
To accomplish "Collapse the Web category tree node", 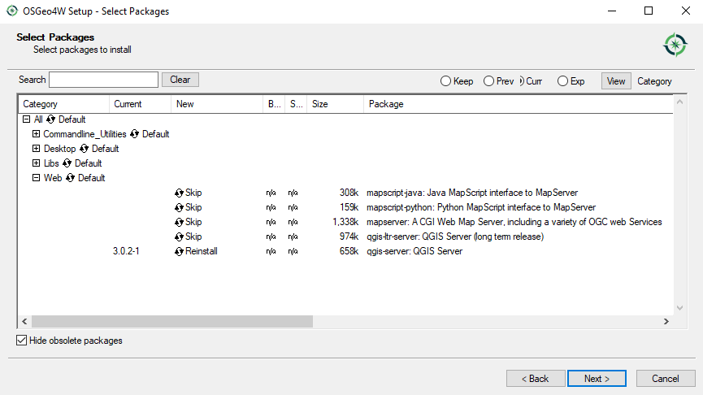I will click(x=36, y=178).
